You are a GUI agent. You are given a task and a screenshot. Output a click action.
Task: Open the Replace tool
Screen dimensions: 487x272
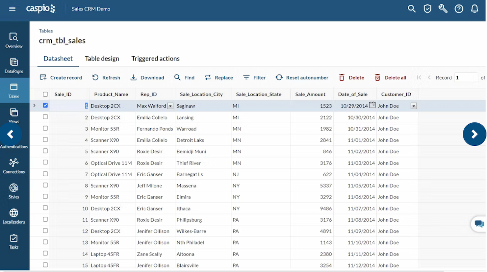(x=219, y=78)
